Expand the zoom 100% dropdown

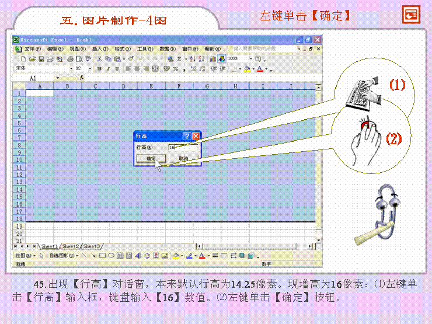(x=251, y=59)
